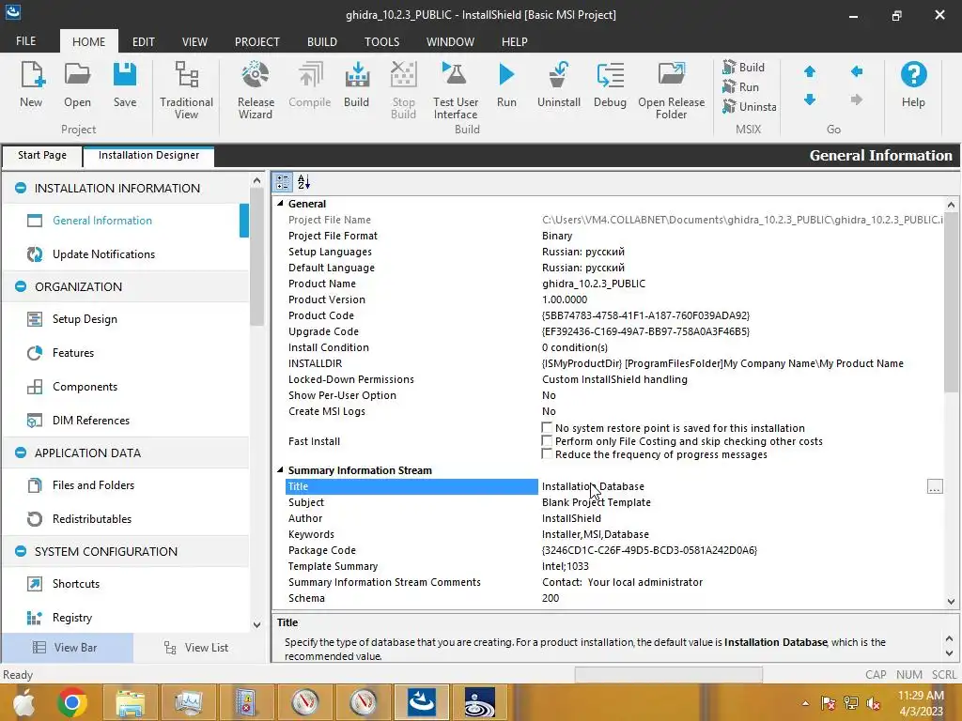Click the Compile toolbar icon

point(310,84)
